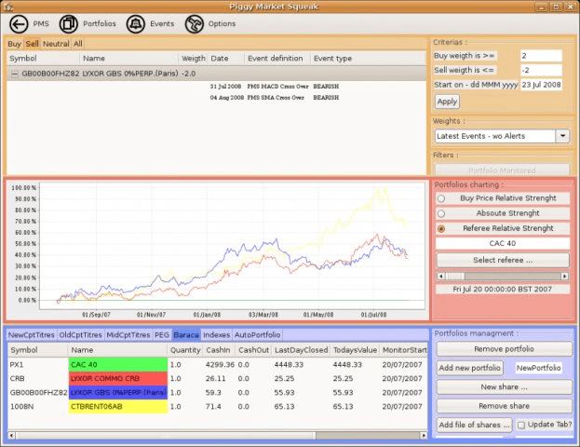The image size is (580, 447).
Task: Open the OldCptTitres portfolio tab
Action: pyautogui.click(x=80, y=335)
